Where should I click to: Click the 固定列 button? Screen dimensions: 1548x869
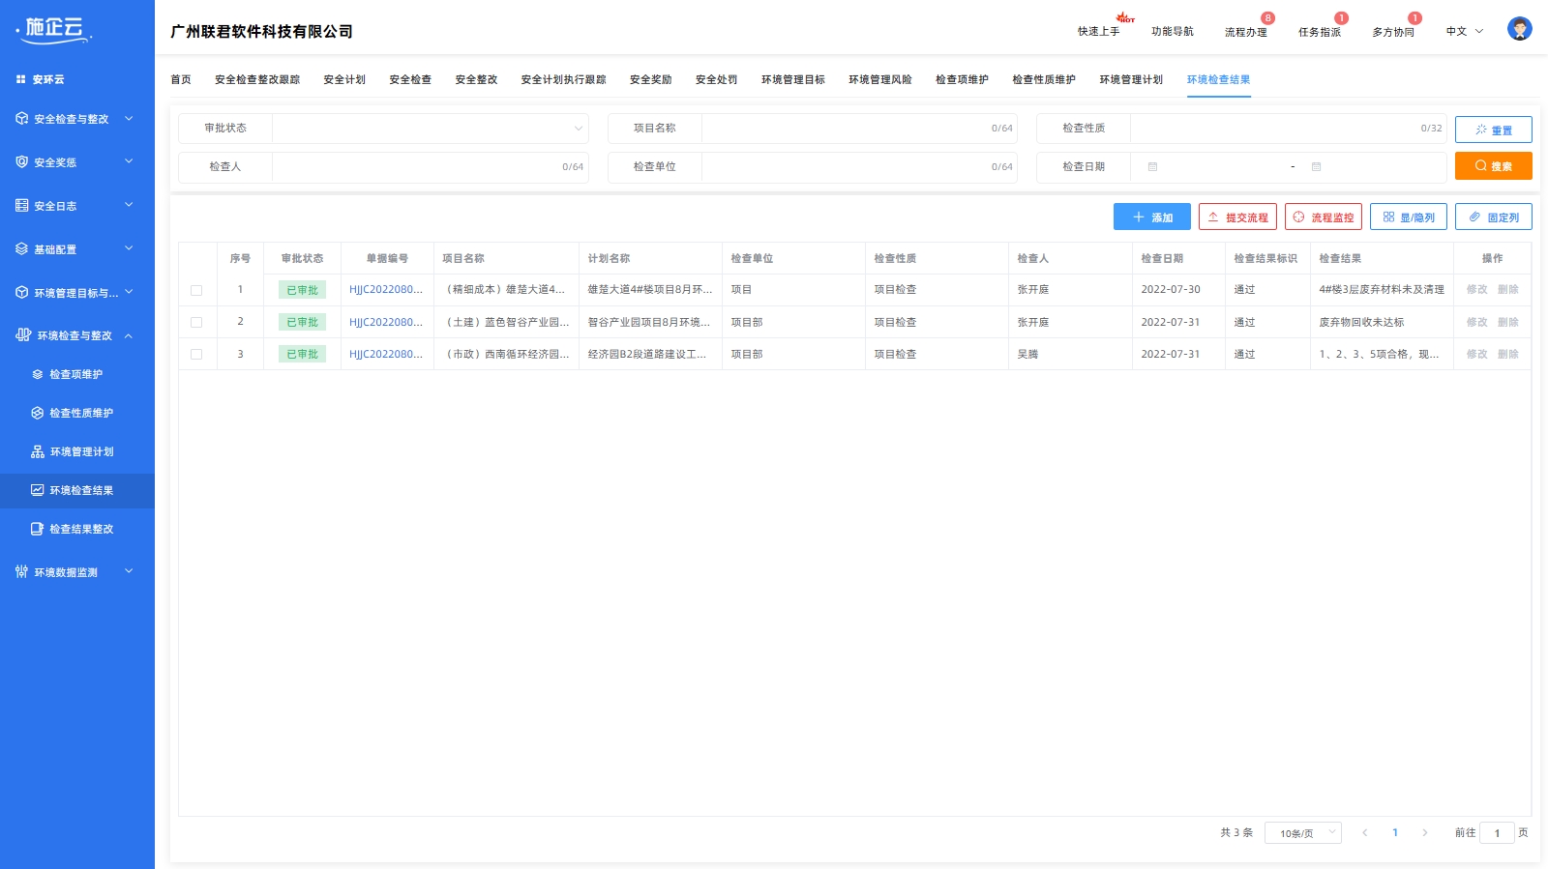click(x=1494, y=217)
